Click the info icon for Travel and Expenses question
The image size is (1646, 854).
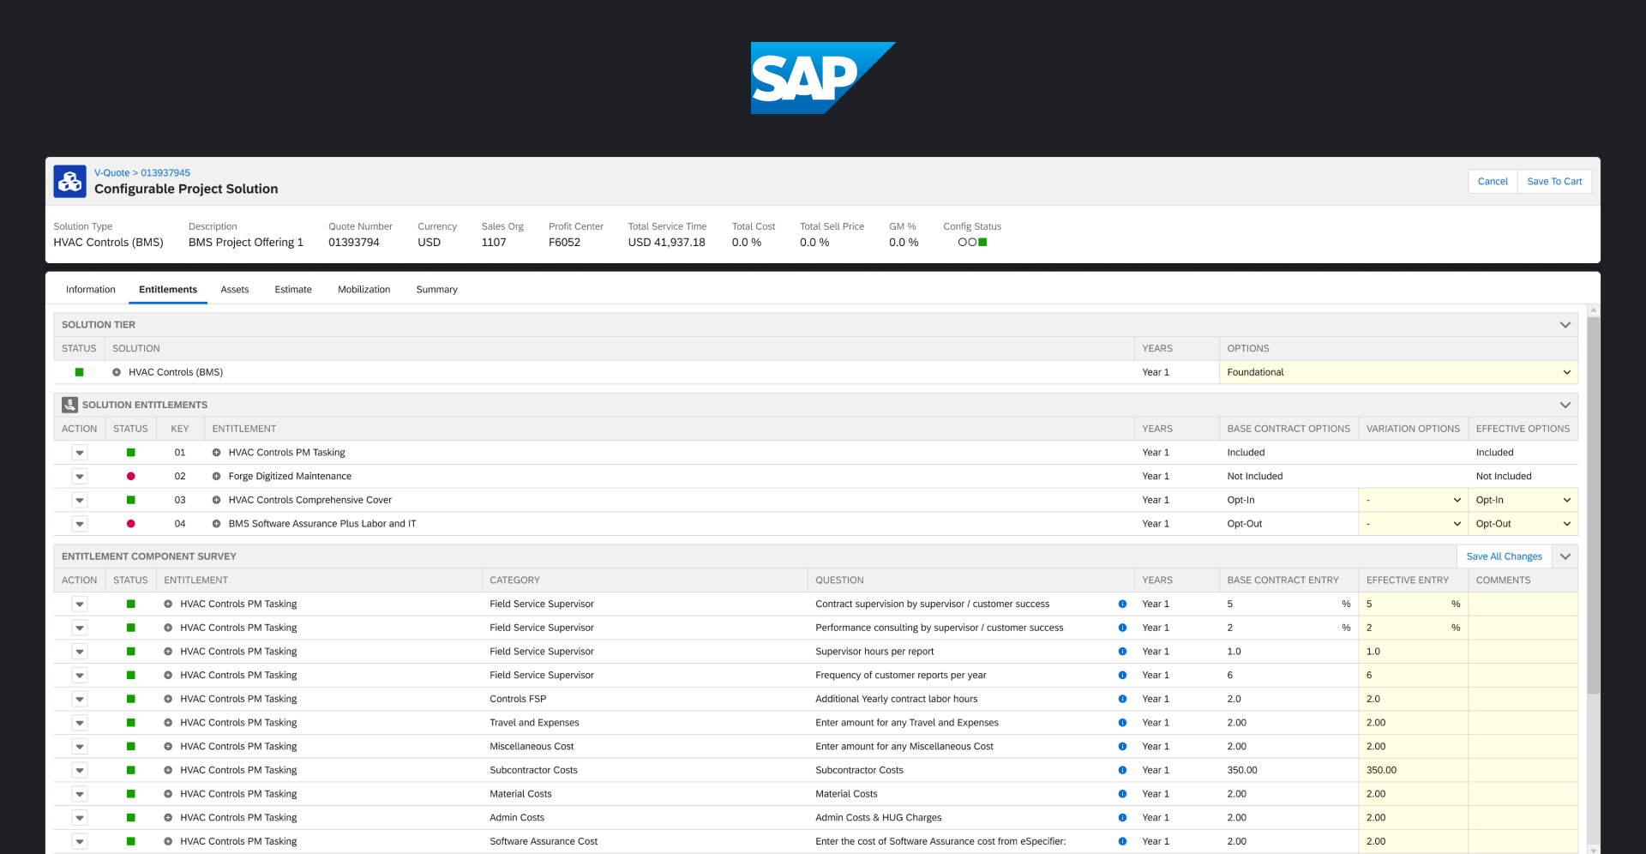coord(1122,723)
